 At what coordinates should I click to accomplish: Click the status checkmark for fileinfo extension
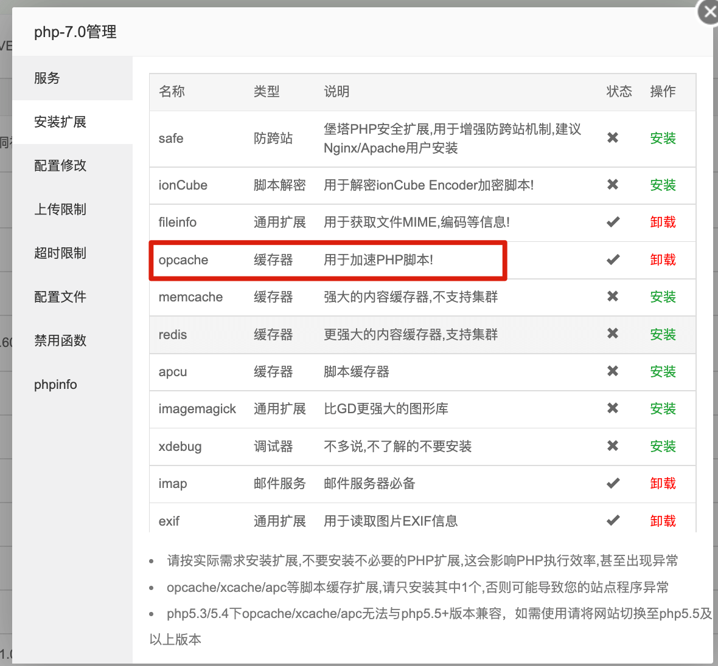pos(613,222)
